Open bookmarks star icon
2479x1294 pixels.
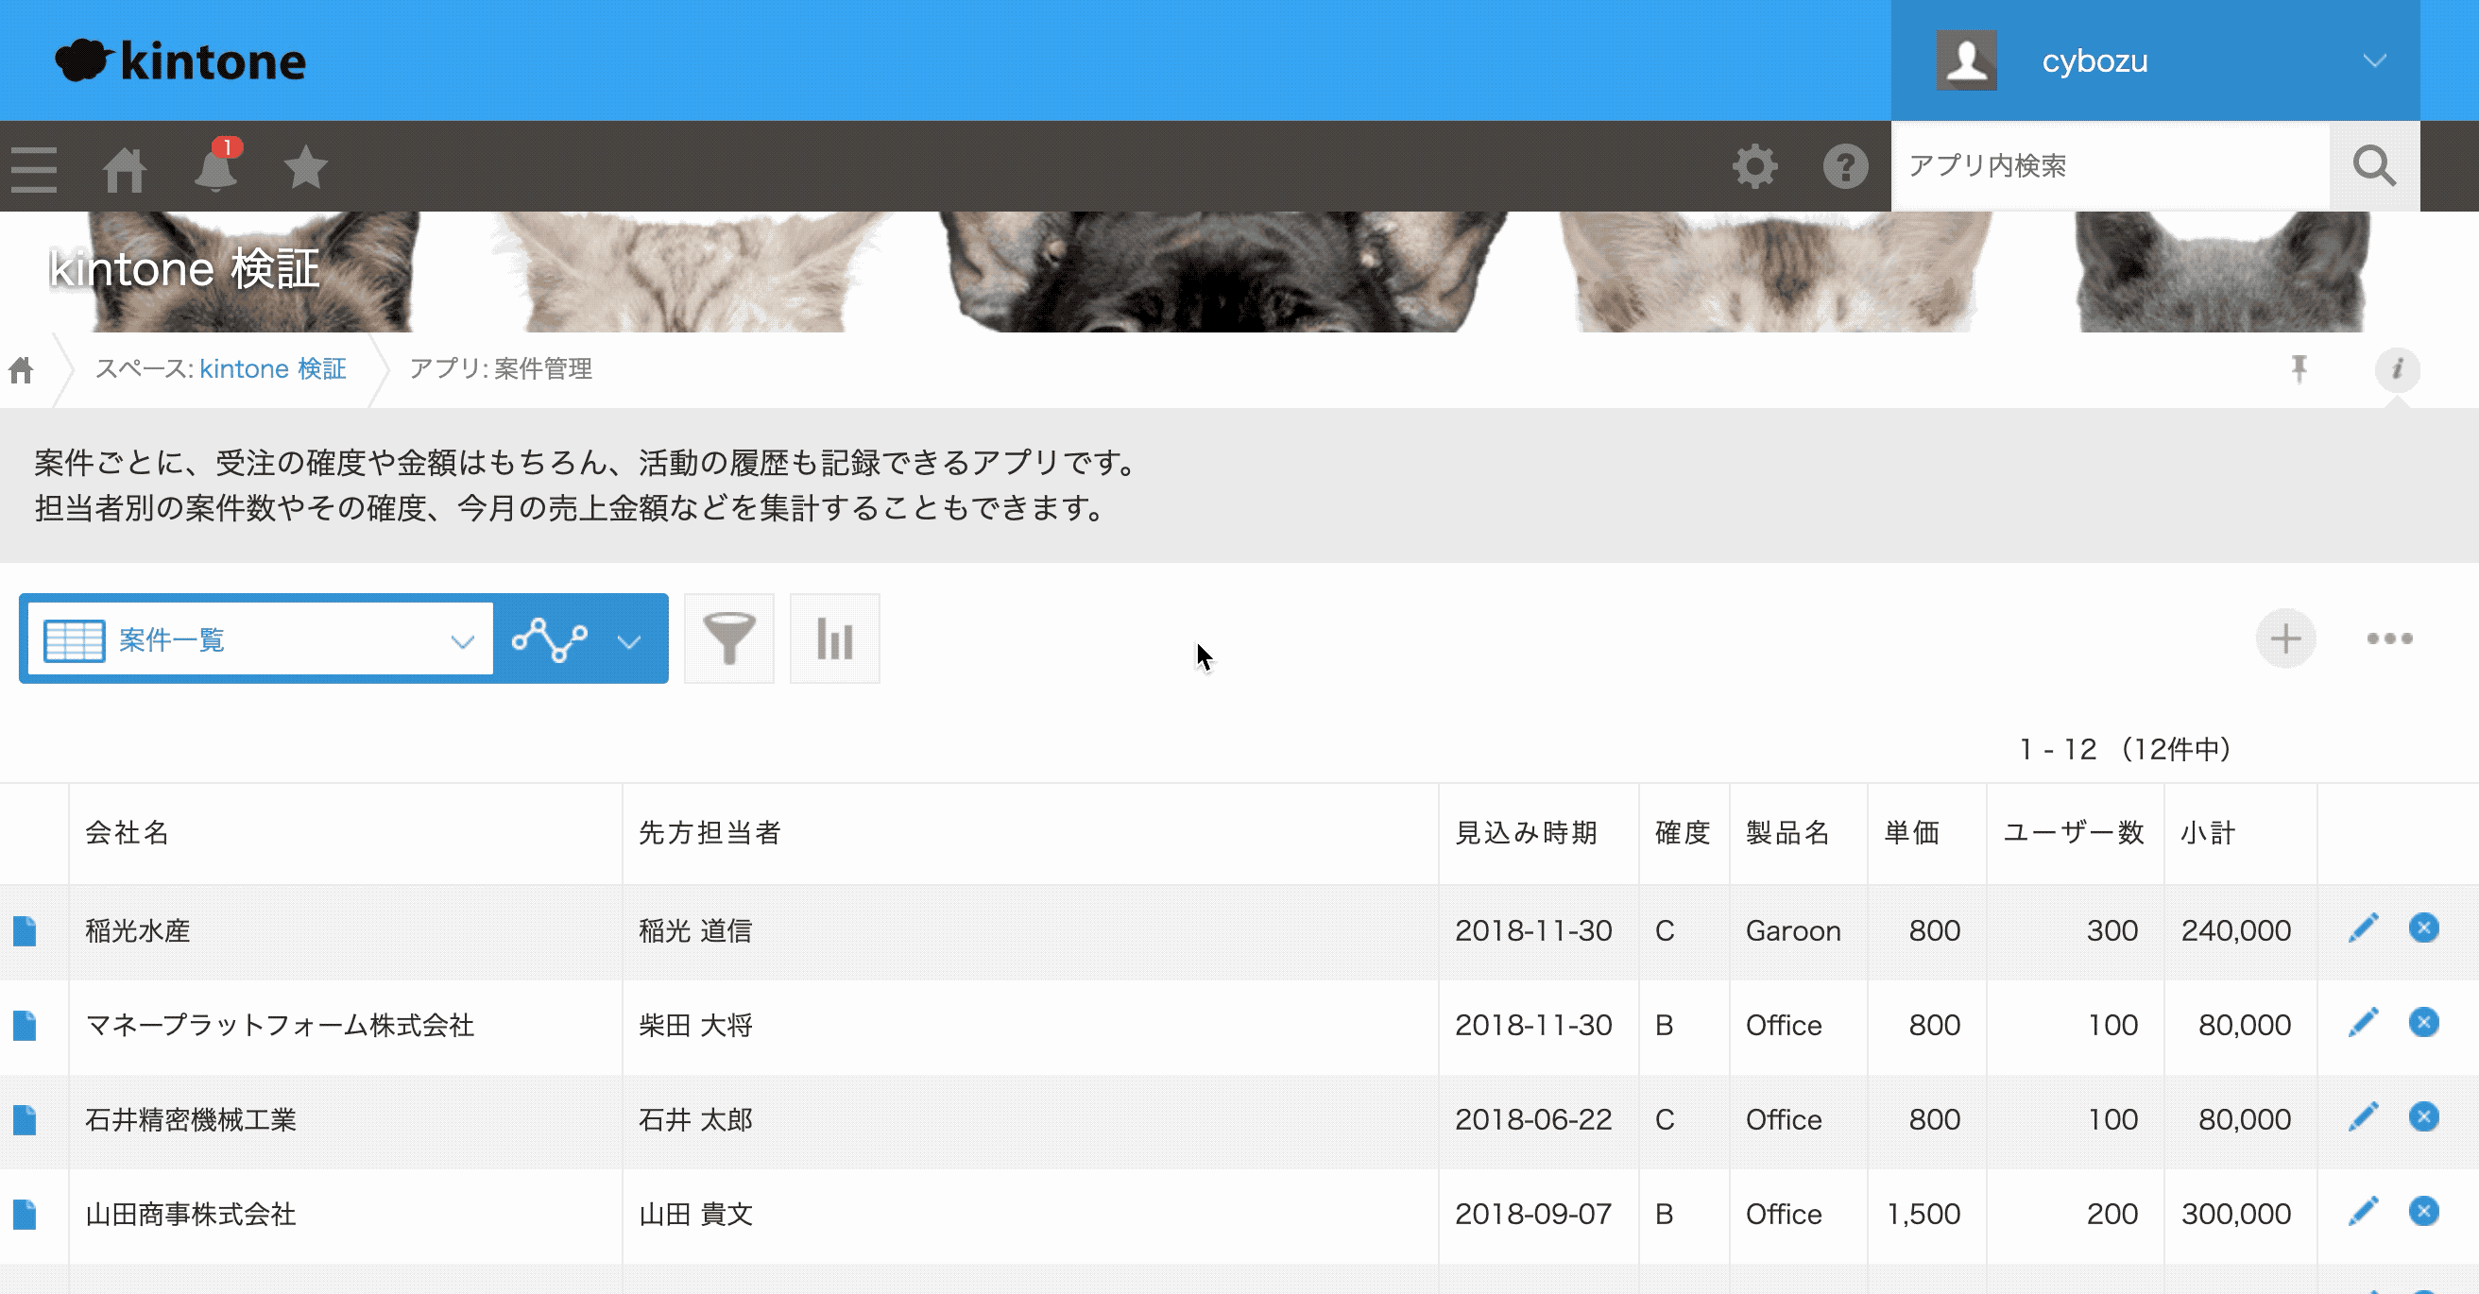[306, 167]
